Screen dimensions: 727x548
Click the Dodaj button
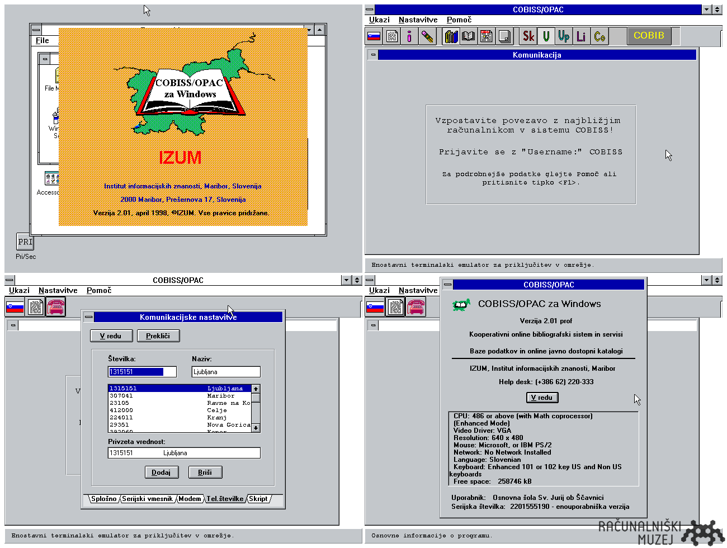pos(161,472)
